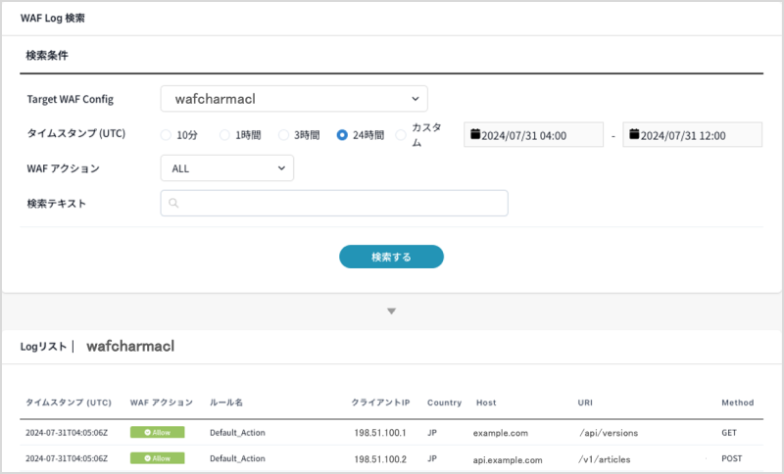The width and height of the screenshot is (784, 474).
Task: Click the URI column header
Action: tap(585, 403)
